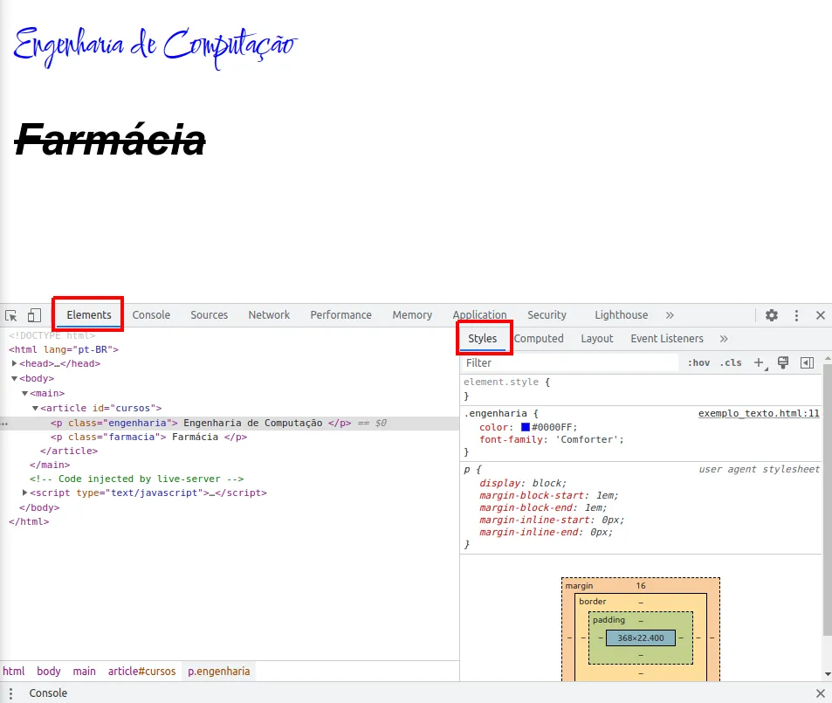Click the margin top value 16

pos(641,586)
